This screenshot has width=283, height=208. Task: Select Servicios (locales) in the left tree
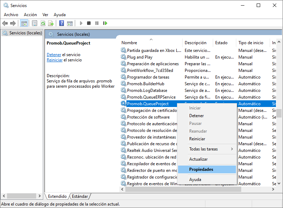[x=26, y=33]
